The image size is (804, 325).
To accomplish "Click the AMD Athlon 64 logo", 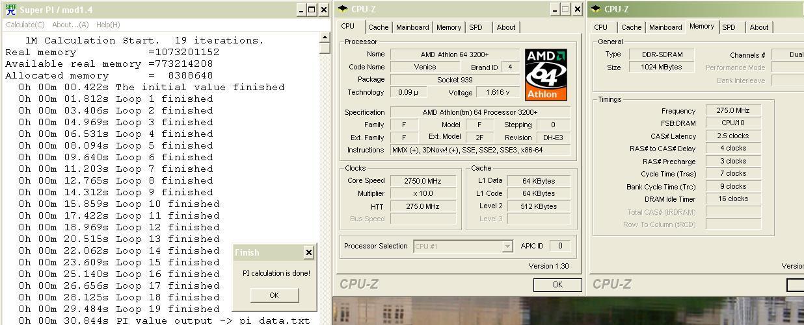I will point(546,75).
